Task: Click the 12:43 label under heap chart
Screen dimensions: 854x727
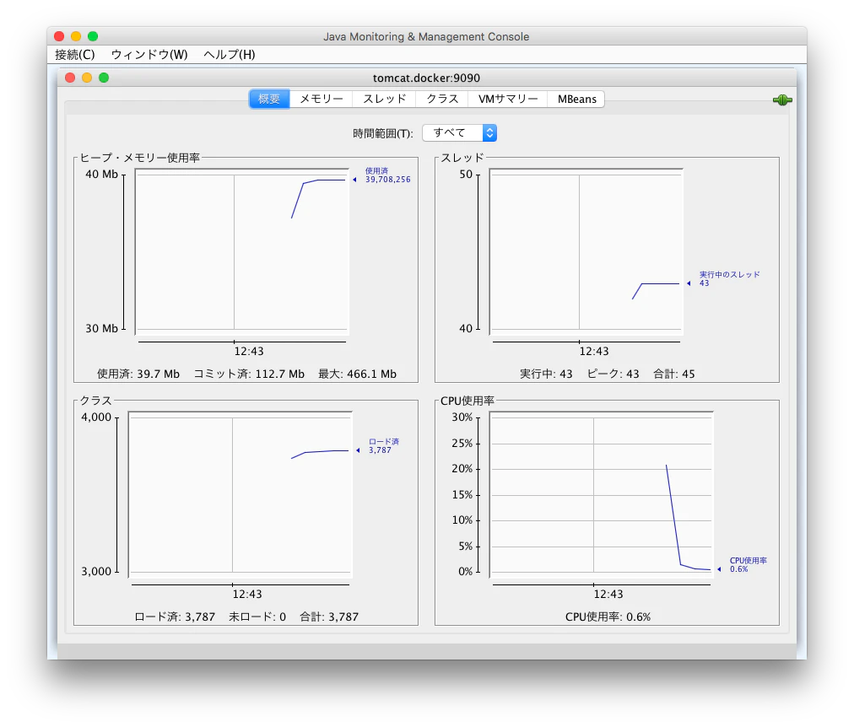Action: 249,351
